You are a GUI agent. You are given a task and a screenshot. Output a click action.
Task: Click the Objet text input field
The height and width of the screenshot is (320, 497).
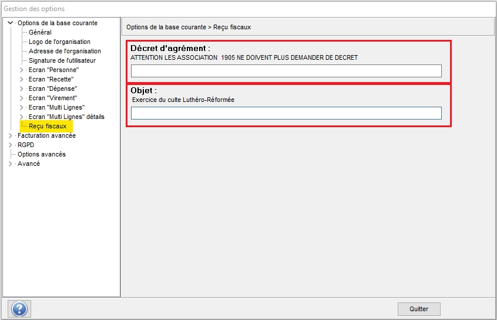pyautogui.click(x=286, y=113)
